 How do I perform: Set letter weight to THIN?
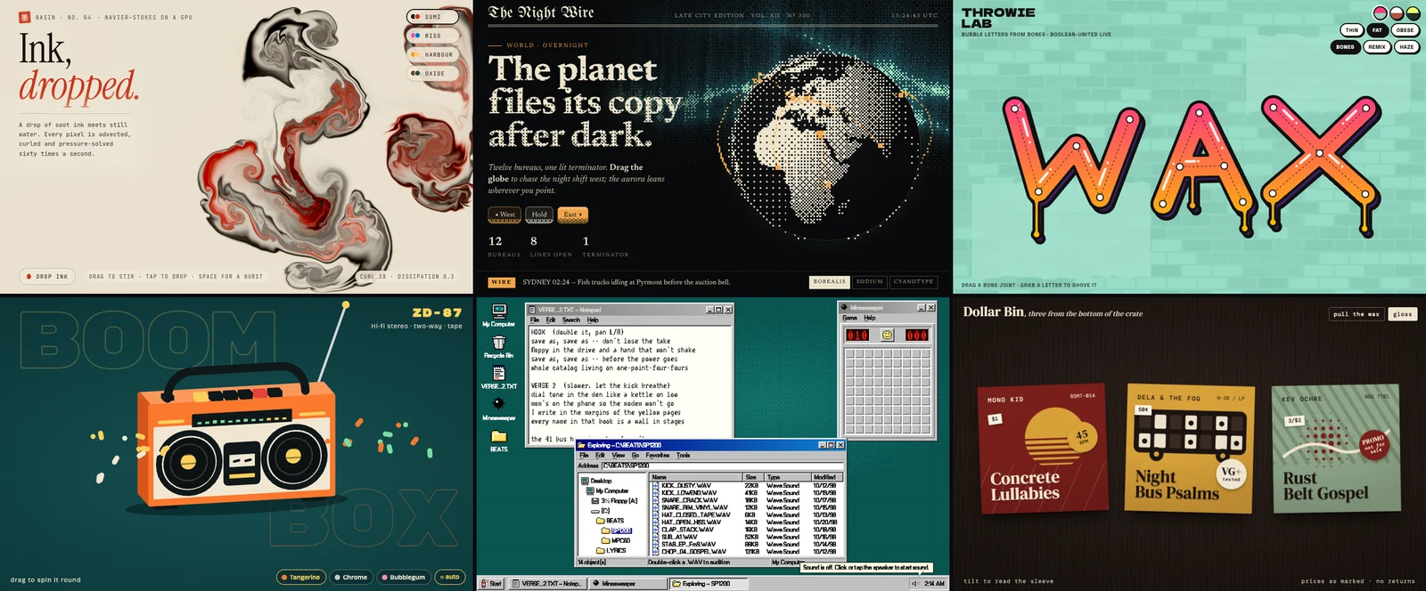(x=1351, y=30)
